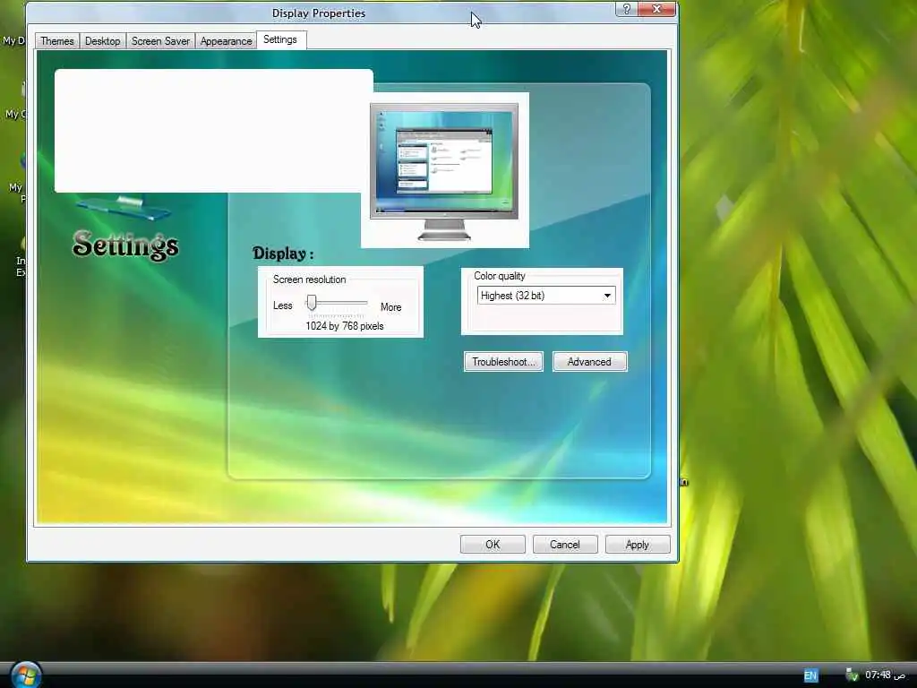Apply the display settings
This screenshot has height=688, width=917.
638,544
